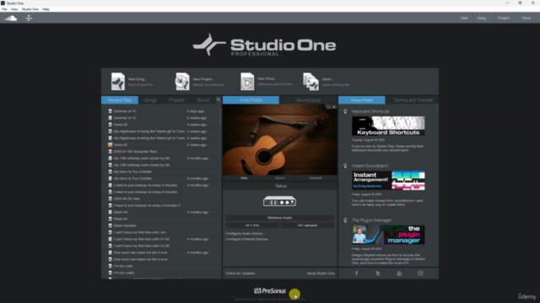
Task: Click the PreSonus logo at the bottom
Action: click(270, 291)
